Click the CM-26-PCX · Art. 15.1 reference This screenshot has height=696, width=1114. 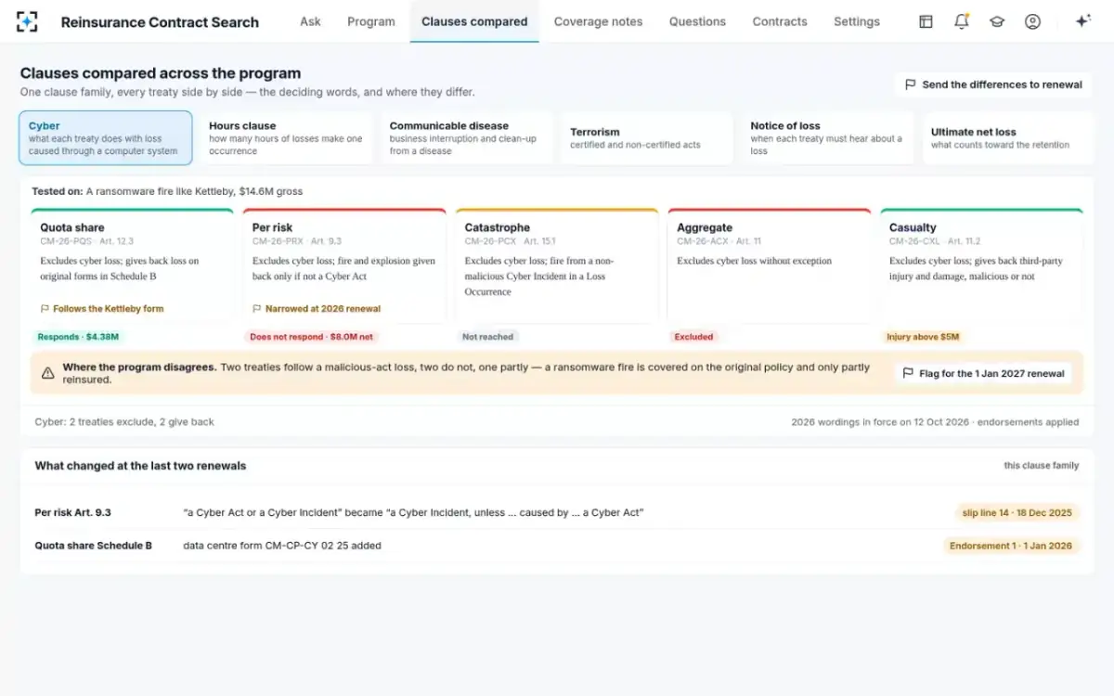[x=511, y=241]
